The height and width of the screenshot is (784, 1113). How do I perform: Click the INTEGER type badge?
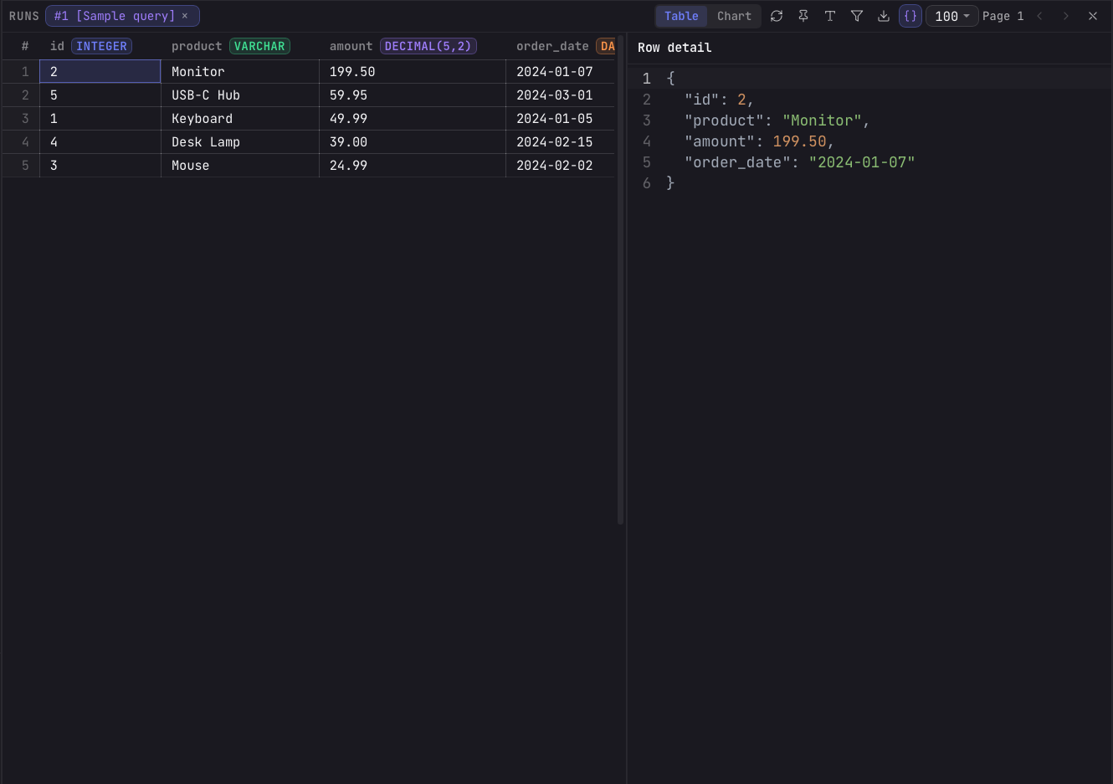pyautogui.click(x=101, y=46)
